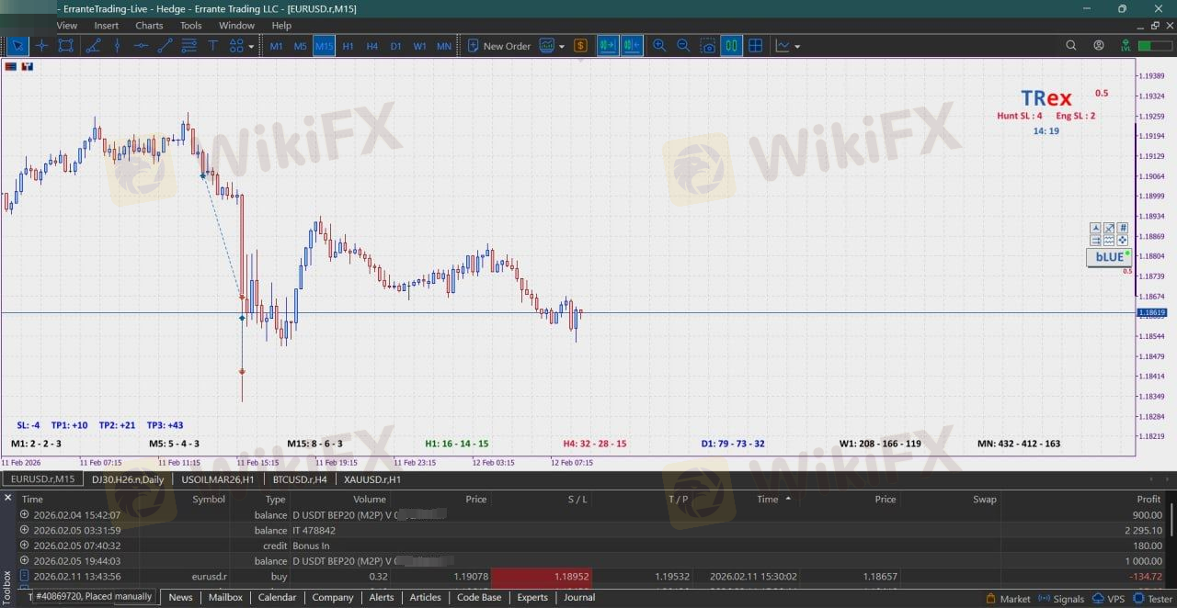
Task: Choose the vertical line tool
Action: [x=117, y=46]
